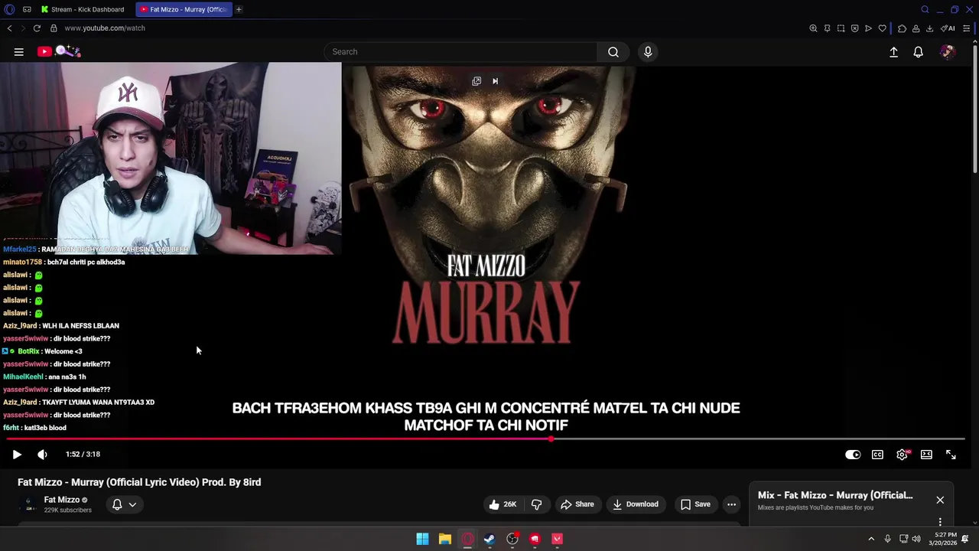Open more actions three-dot menu
Image resolution: width=979 pixels, height=551 pixels.
pos(731,504)
